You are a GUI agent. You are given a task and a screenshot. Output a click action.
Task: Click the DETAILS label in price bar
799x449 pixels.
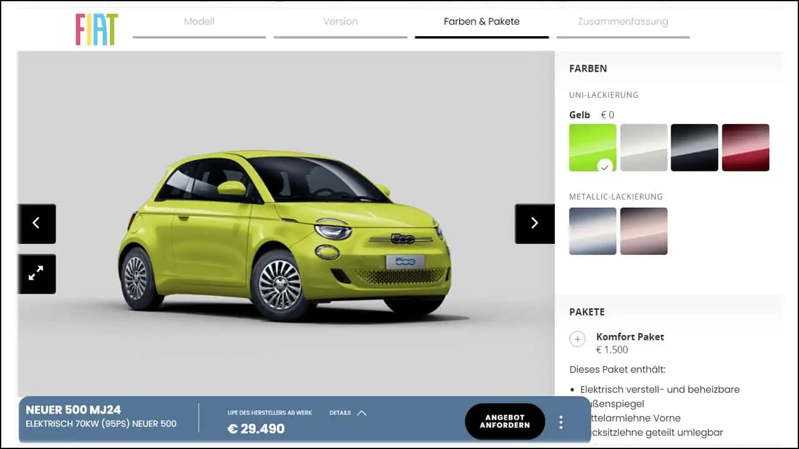point(340,413)
